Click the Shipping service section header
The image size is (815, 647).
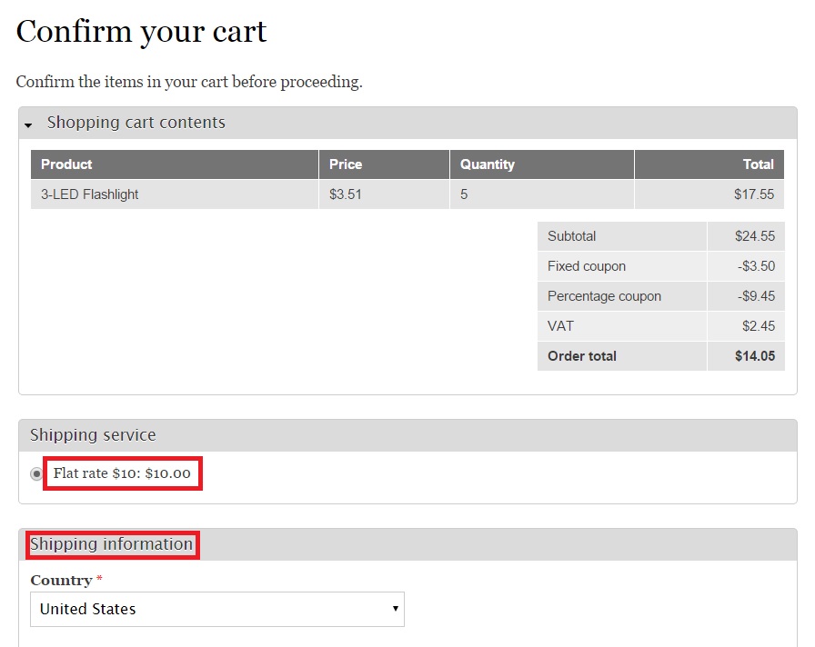click(92, 435)
